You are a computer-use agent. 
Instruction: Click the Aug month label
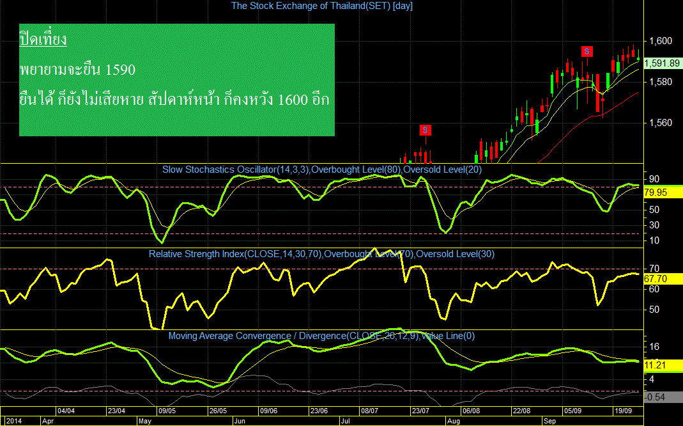[x=454, y=422]
